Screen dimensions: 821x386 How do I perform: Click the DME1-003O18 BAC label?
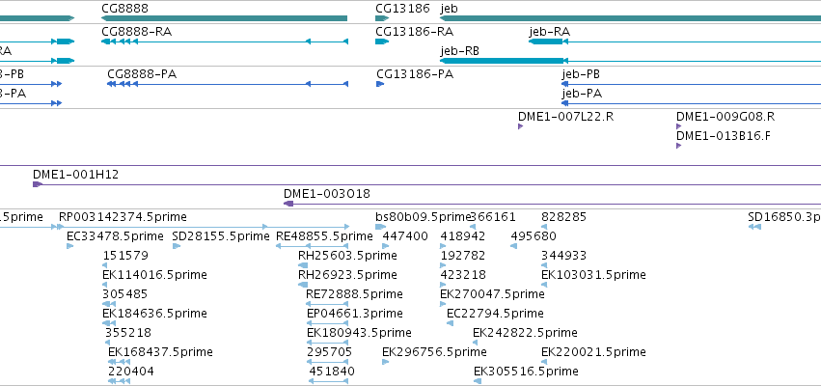tap(327, 194)
